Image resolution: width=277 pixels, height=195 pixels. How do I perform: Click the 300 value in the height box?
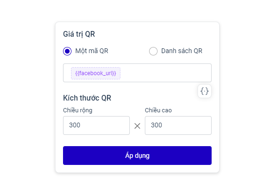point(156,125)
